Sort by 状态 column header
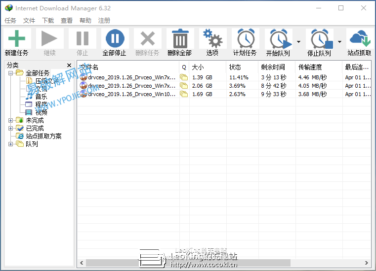 click(242, 67)
